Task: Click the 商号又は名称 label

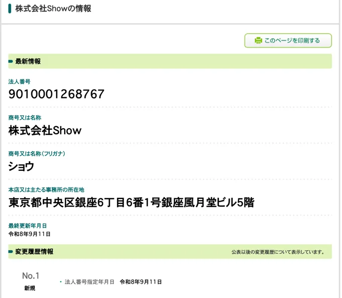Action: [x=25, y=118]
